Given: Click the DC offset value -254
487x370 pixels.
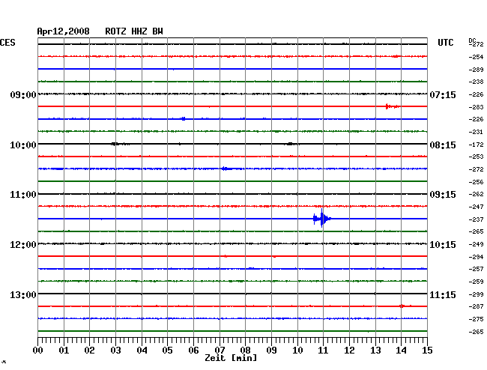Looking at the screenshot, I should pyautogui.click(x=476, y=57).
